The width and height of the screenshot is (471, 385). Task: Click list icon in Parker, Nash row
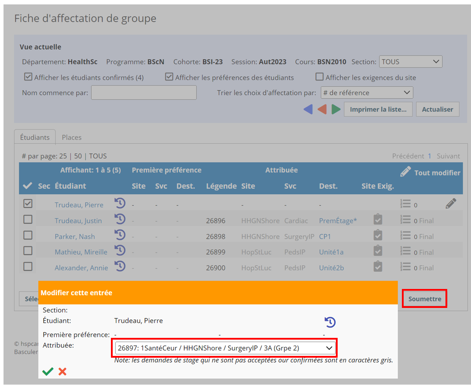click(x=405, y=235)
